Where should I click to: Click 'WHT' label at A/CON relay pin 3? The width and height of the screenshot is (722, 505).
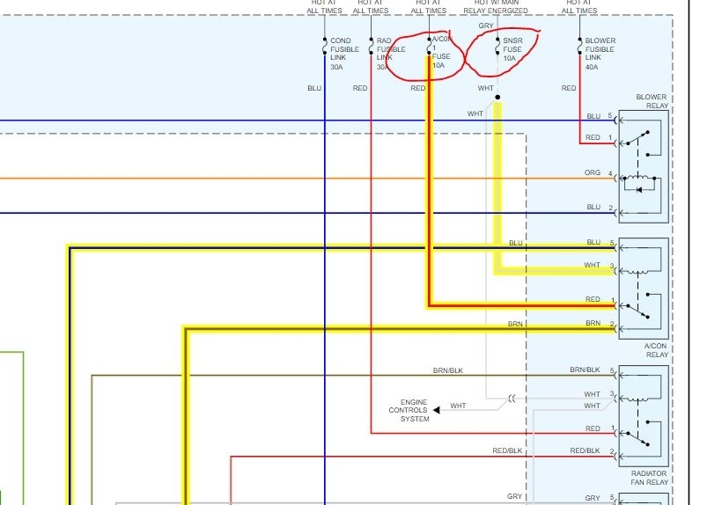tap(593, 265)
